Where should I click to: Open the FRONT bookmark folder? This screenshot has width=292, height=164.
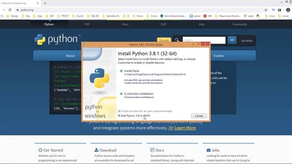click(x=63, y=16)
